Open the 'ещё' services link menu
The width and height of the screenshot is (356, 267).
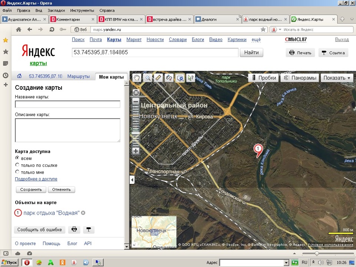point(256,40)
